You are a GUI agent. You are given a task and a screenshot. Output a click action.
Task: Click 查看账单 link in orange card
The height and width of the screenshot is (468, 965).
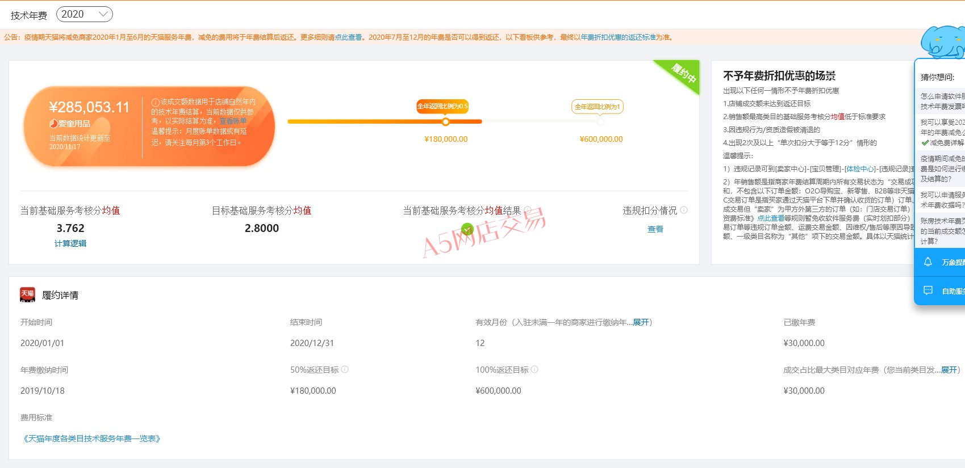click(233, 121)
